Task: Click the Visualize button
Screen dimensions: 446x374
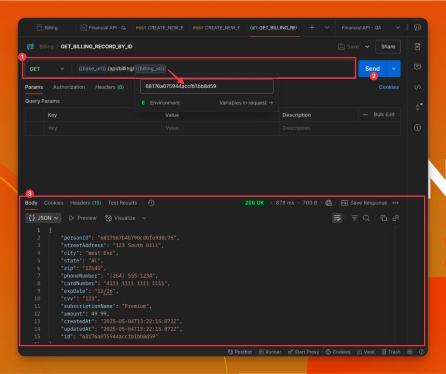Action: click(x=120, y=218)
